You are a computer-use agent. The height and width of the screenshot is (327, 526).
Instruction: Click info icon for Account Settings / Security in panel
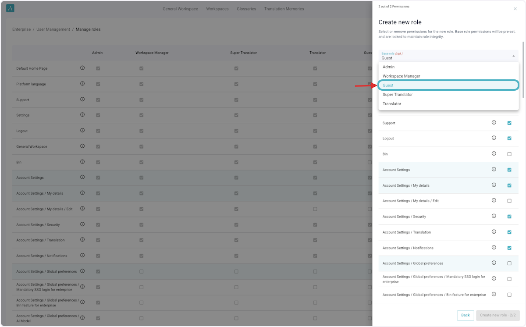click(x=494, y=216)
